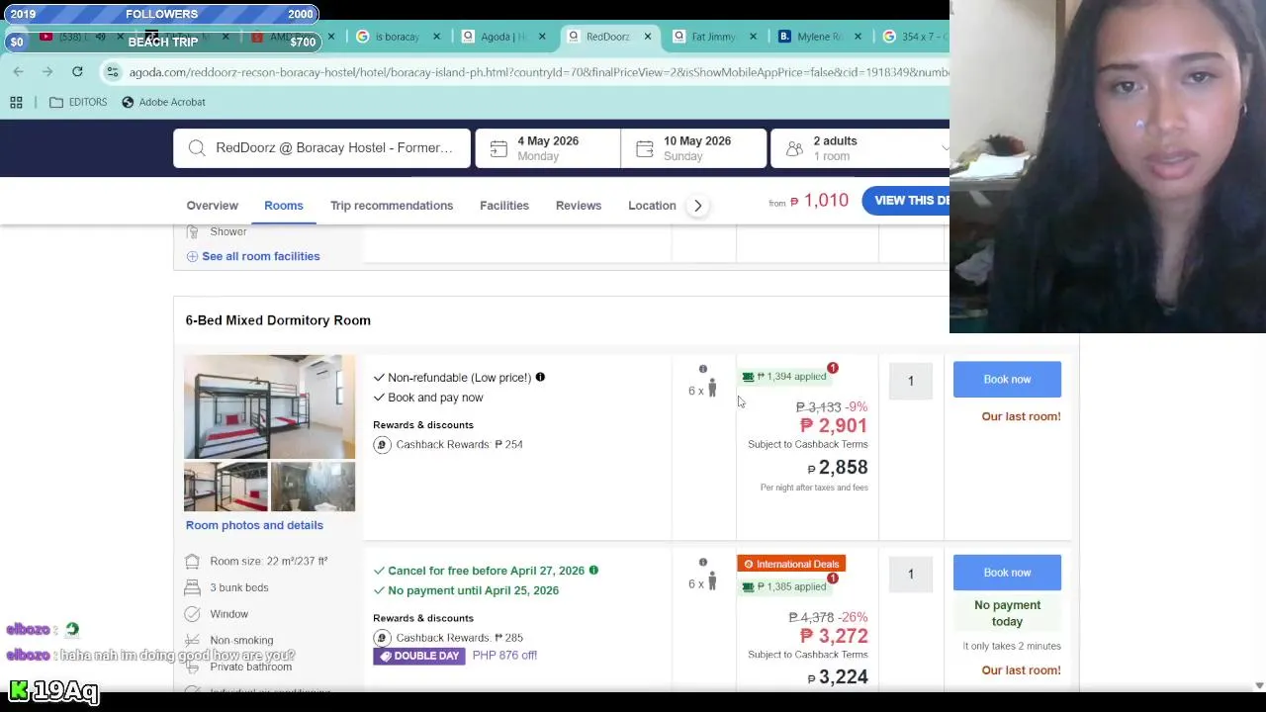Close the 'Mylene' tab
This screenshot has width=1266, height=712.
(858, 37)
